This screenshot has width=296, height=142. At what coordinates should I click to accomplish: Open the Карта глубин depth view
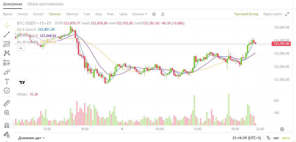coord(273,14)
